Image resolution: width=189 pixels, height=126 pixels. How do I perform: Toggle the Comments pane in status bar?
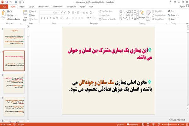pyautogui.click(x=132, y=124)
